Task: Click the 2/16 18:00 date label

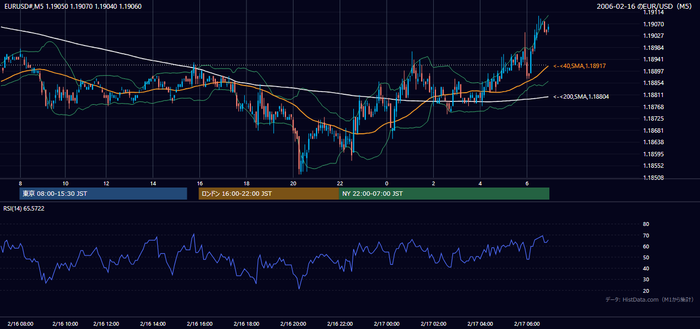Action: pyautogui.click(x=246, y=324)
